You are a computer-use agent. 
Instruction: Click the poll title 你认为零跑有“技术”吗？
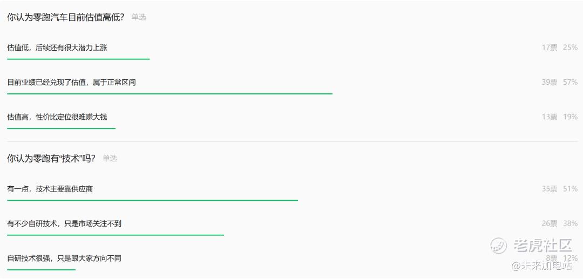[51, 158]
